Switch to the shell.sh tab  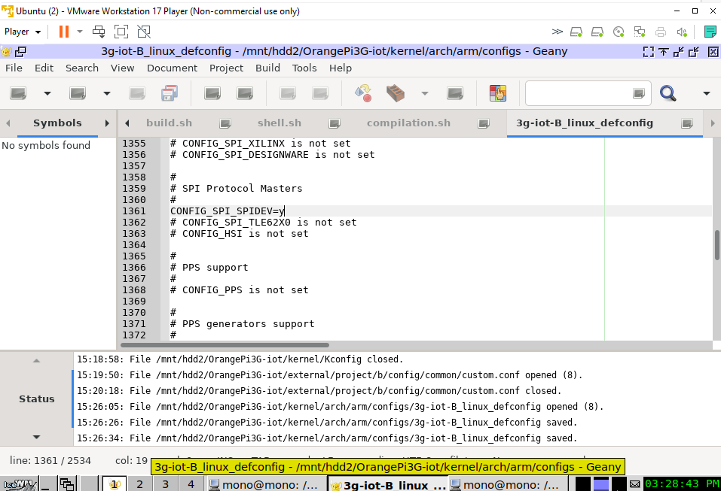[x=279, y=123]
